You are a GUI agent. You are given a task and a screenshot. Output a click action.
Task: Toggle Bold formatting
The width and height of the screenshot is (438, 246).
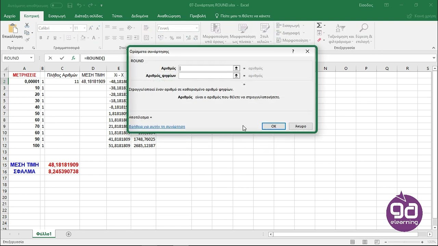pos(41,38)
